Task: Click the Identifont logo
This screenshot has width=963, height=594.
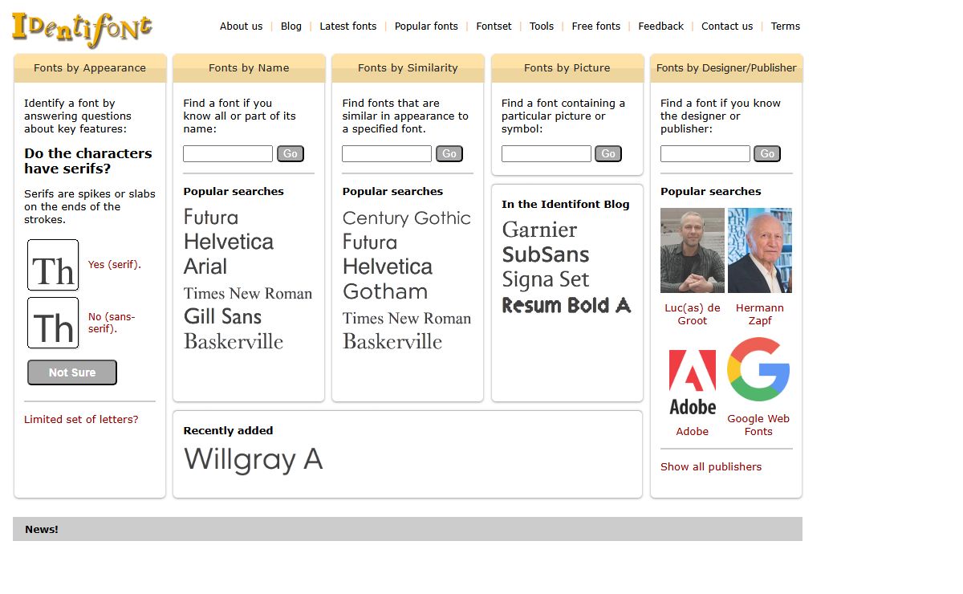Action: 82,30
